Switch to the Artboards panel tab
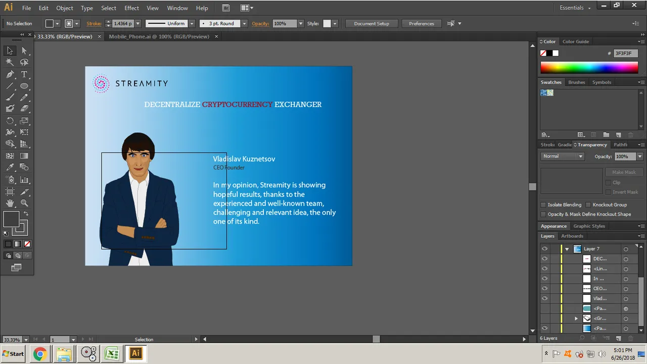This screenshot has height=364, width=647. click(572, 236)
